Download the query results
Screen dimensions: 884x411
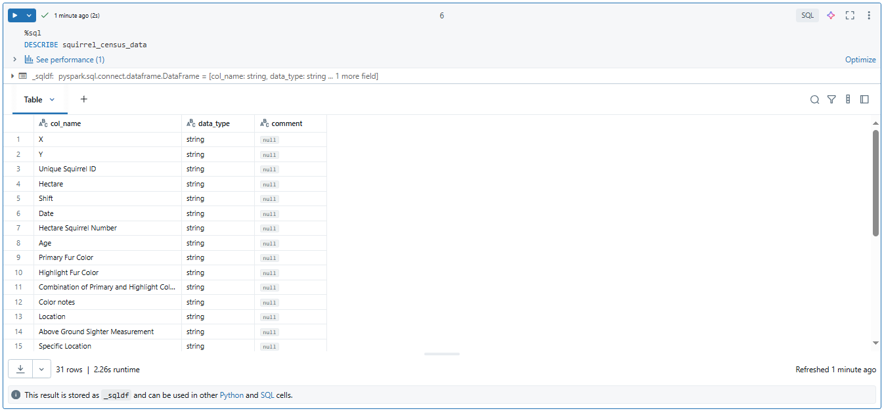coord(20,369)
